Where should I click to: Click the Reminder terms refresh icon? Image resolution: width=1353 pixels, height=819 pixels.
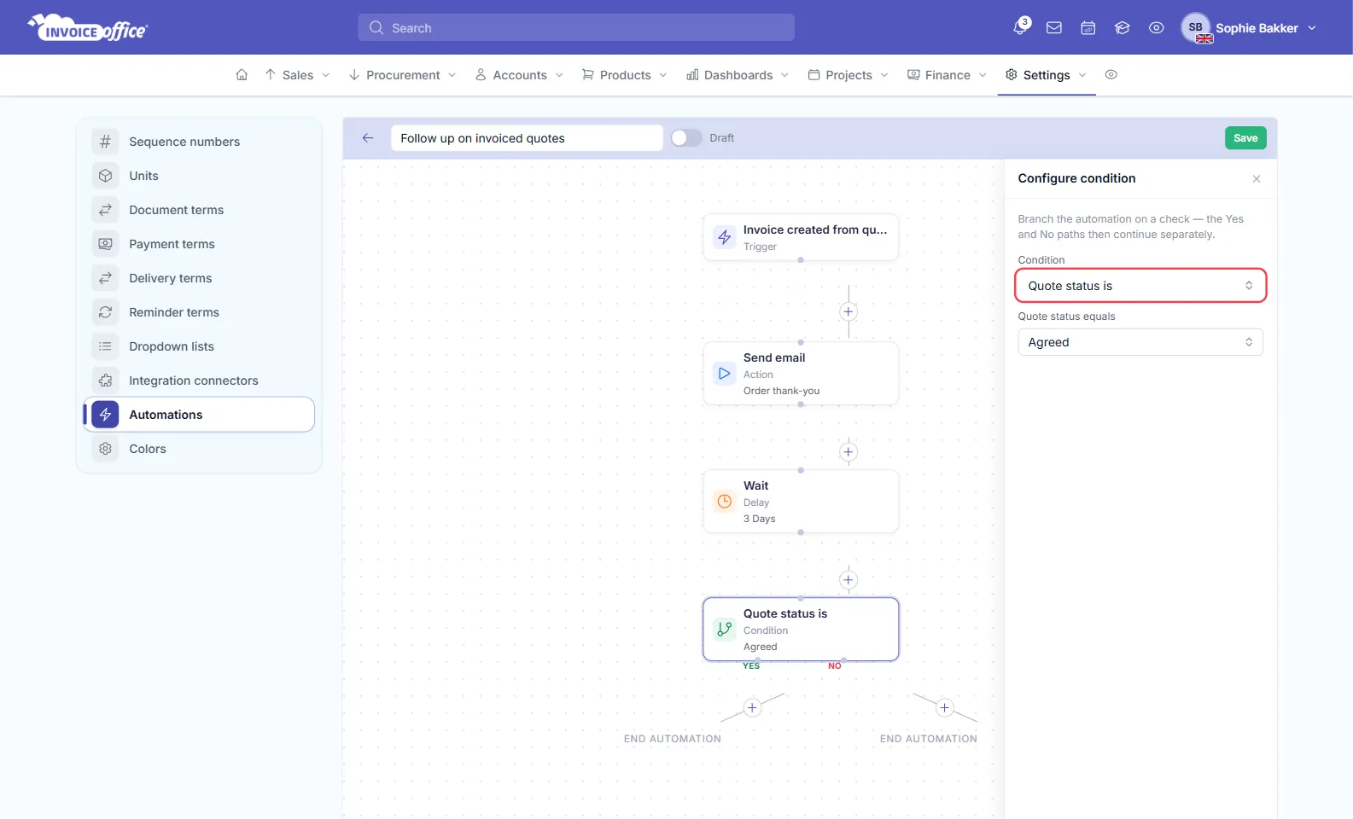105,312
